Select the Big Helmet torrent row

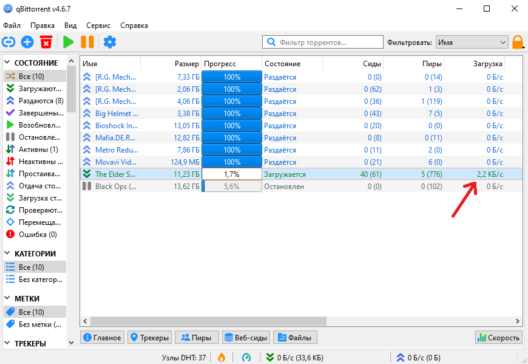tap(301, 114)
